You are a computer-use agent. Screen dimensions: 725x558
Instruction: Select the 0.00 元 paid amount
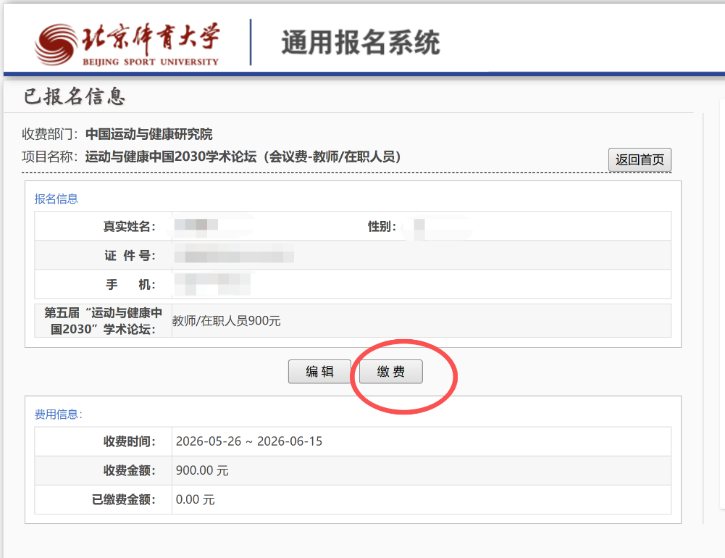[195, 500]
